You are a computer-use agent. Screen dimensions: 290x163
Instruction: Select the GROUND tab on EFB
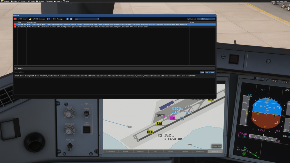[x=126, y=151]
